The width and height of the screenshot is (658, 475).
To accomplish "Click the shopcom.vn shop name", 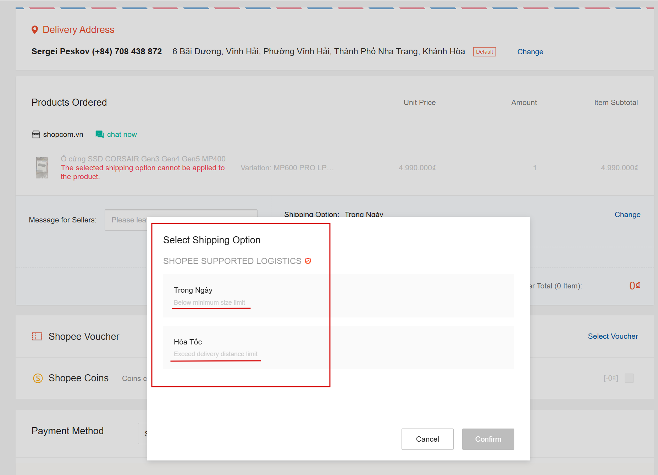I will [63, 134].
